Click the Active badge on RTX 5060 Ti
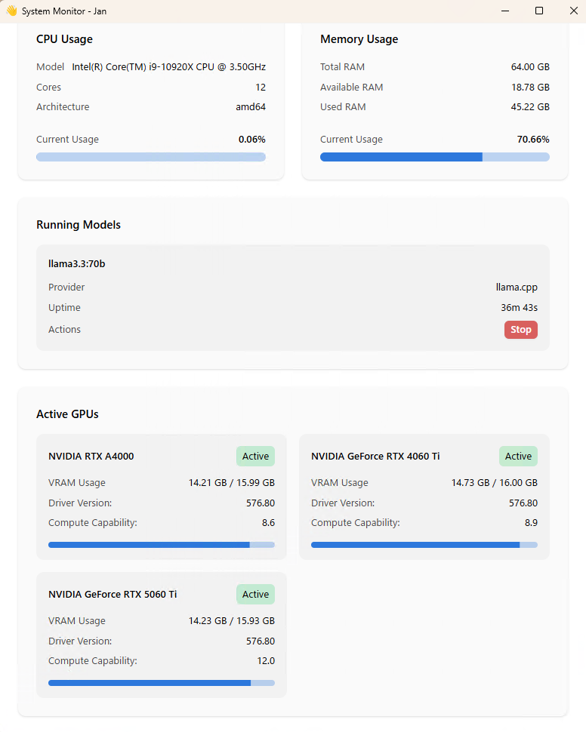This screenshot has width=586, height=732. 255,595
